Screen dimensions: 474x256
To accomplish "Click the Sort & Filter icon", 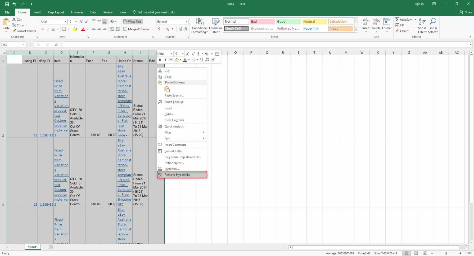I will point(422,25).
